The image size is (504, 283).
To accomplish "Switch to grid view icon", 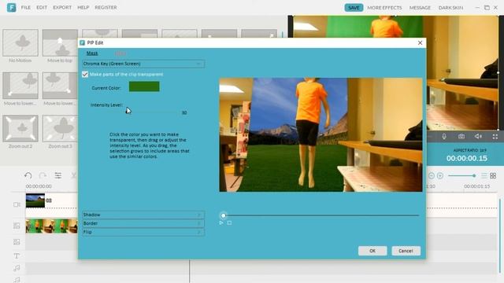I will [493, 175].
